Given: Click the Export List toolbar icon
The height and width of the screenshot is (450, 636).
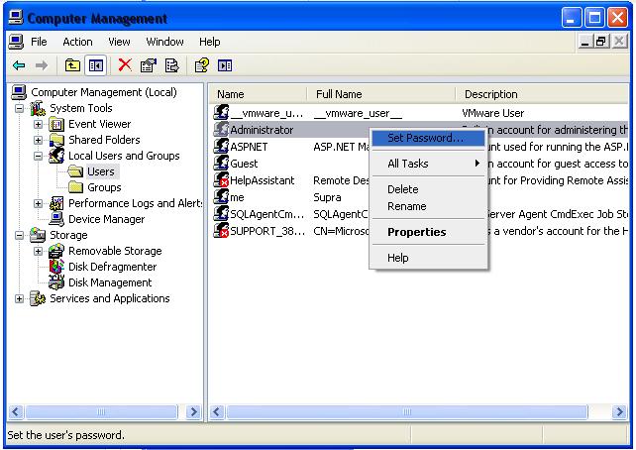Looking at the screenshot, I should point(171,65).
